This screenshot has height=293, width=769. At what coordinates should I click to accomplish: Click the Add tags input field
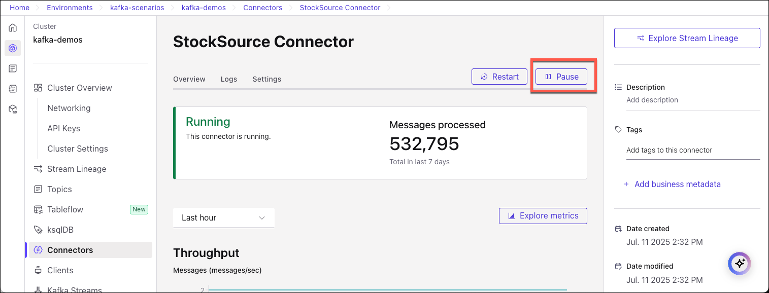coord(692,150)
